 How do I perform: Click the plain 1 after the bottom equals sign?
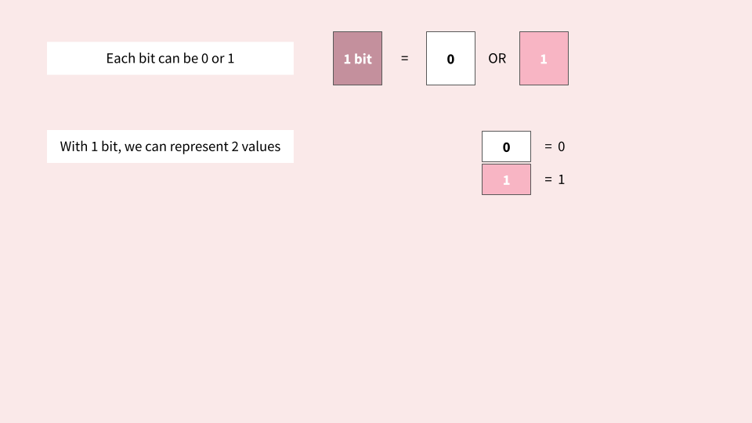tap(561, 179)
